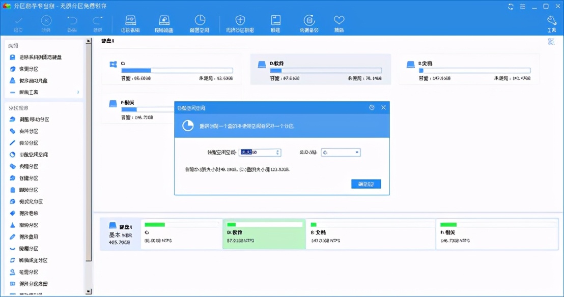Viewport: 564px width, 297px height.
Task: Open the Wipe Disk toolbar tool
Action: pyautogui.click(x=164, y=24)
